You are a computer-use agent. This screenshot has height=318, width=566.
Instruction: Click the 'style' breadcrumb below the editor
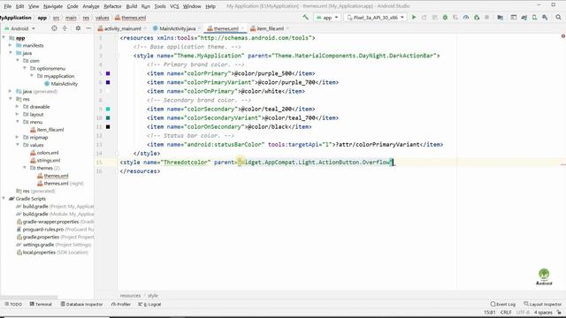153,295
